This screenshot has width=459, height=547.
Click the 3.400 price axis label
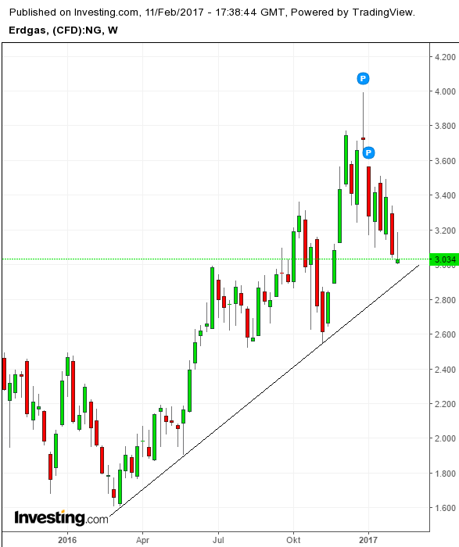click(x=445, y=195)
